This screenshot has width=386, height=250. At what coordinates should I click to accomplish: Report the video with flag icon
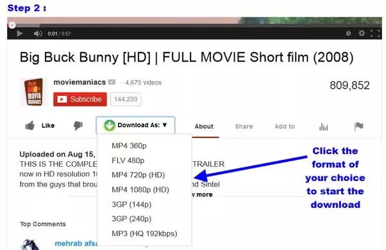pos(358,126)
